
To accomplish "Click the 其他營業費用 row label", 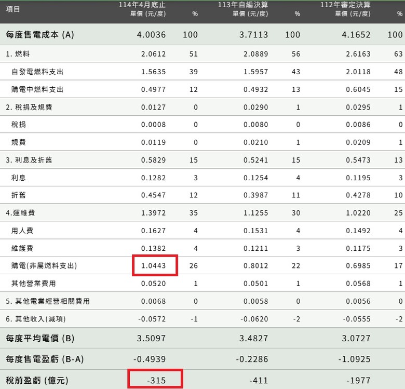I will (x=34, y=284).
